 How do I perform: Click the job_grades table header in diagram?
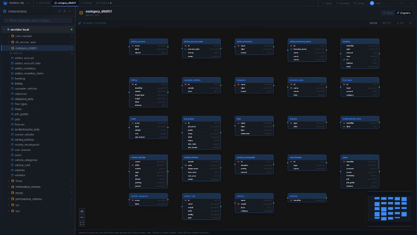click(x=201, y=119)
